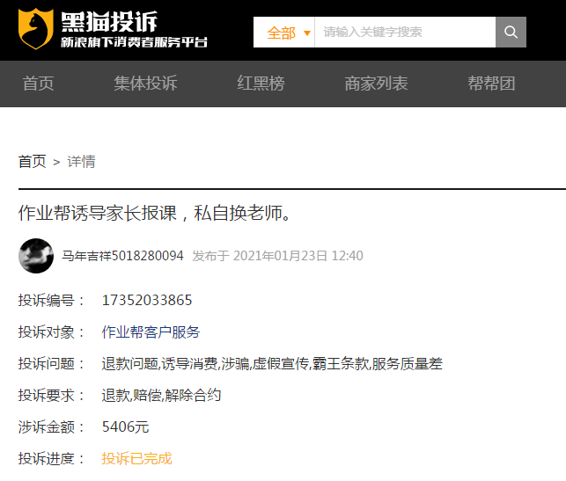
Task: Open user 马年吉祥5018280094 profile
Action: pos(122,256)
